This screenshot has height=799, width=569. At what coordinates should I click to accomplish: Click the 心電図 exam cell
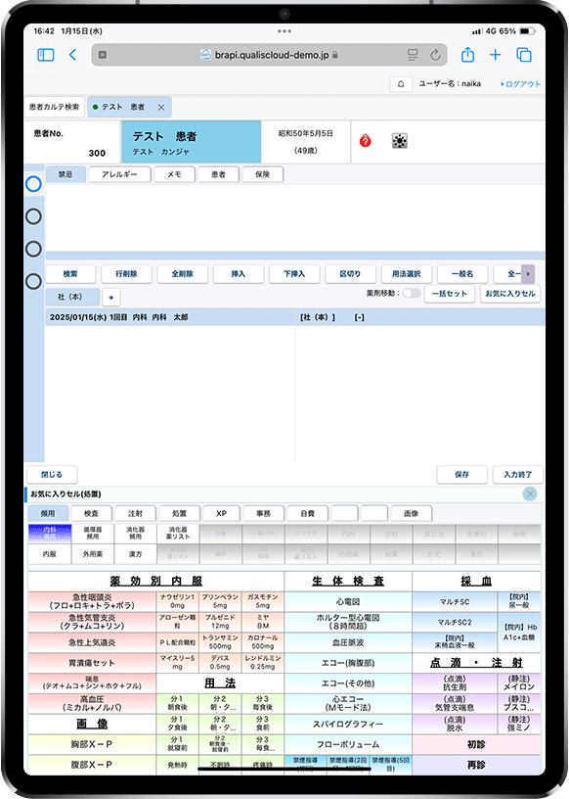[348, 602]
